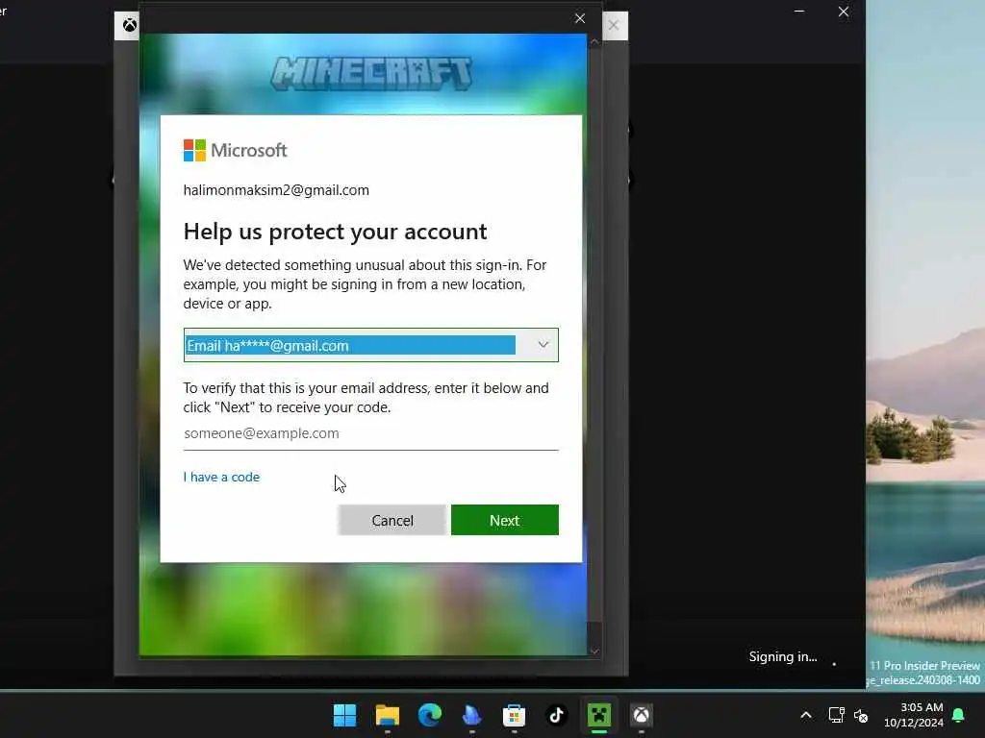
Task: Open notifications bell icon
Action: 959,715
